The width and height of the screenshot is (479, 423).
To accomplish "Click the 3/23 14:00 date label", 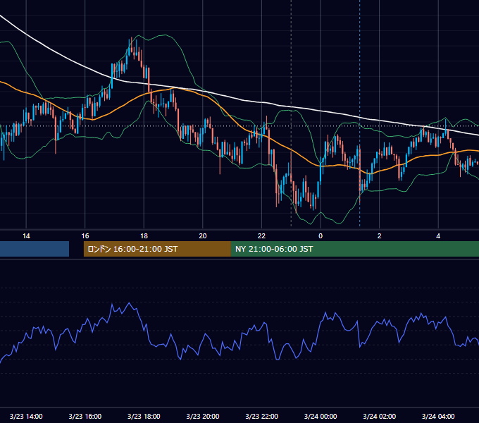I will [x=26, y=416].
